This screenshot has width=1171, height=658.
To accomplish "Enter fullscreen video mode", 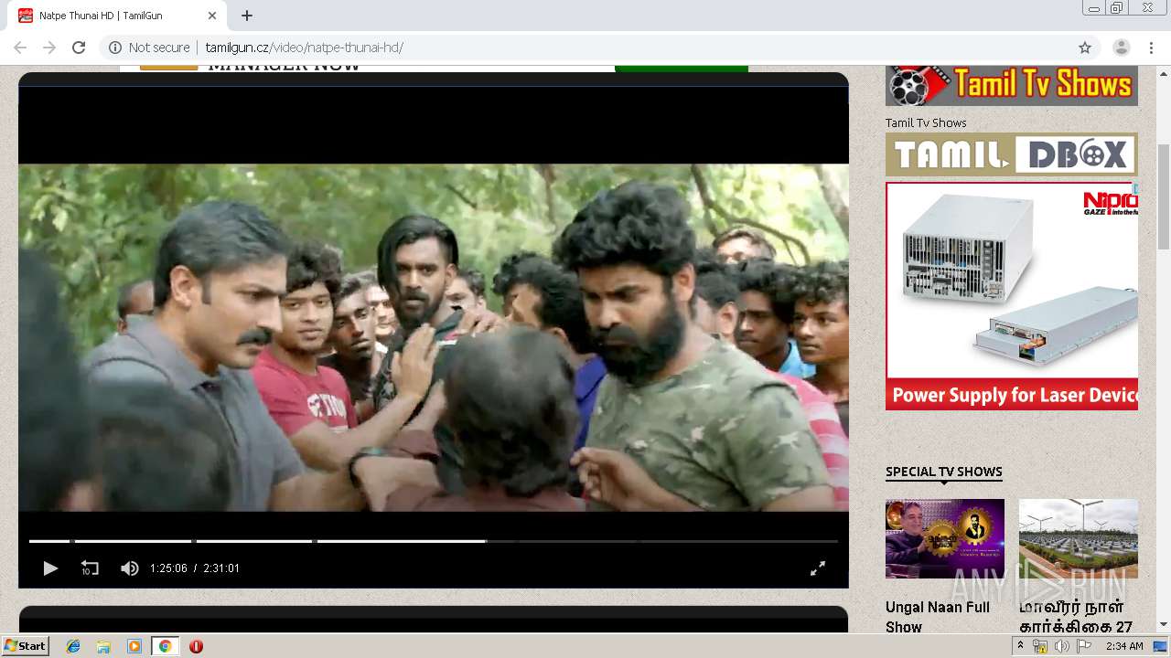I will pos(818,568).
